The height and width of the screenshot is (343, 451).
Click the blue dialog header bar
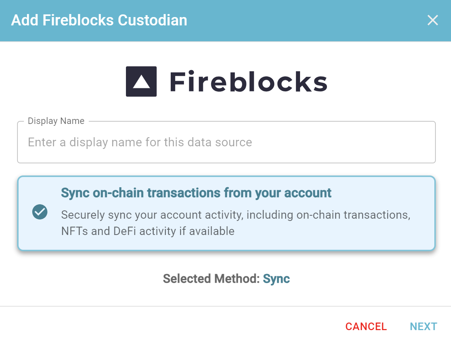click(x=225, y=21)
